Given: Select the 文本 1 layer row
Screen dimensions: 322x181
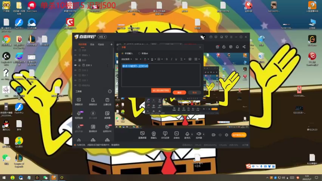Looking at the screenshot, I should (x=93, y=80).
